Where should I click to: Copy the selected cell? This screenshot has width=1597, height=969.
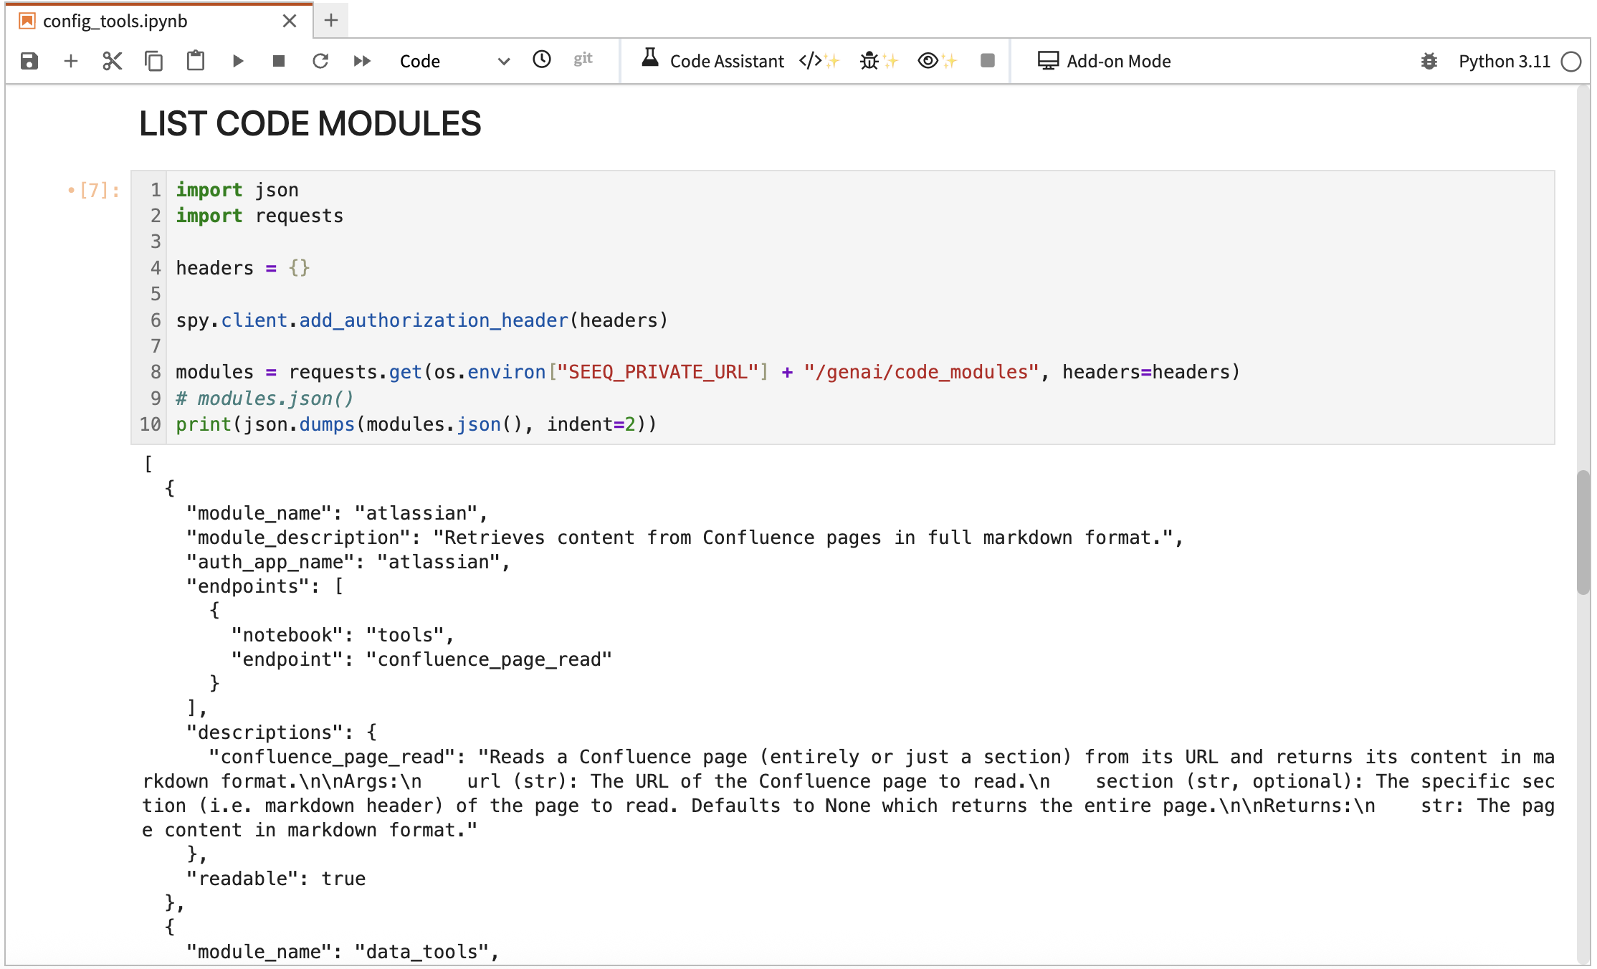tap(153, 61)
